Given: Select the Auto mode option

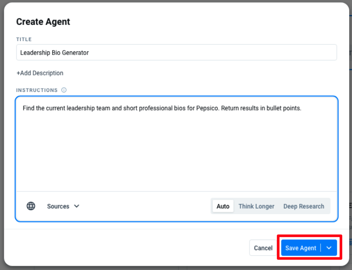Looking at the screenshot, I should [x=223, y=206].
